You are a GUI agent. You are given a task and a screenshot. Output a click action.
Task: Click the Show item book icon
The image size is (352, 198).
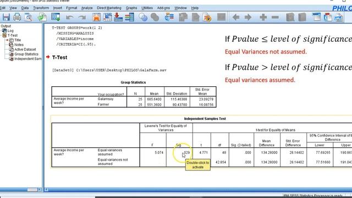[290, 17]
